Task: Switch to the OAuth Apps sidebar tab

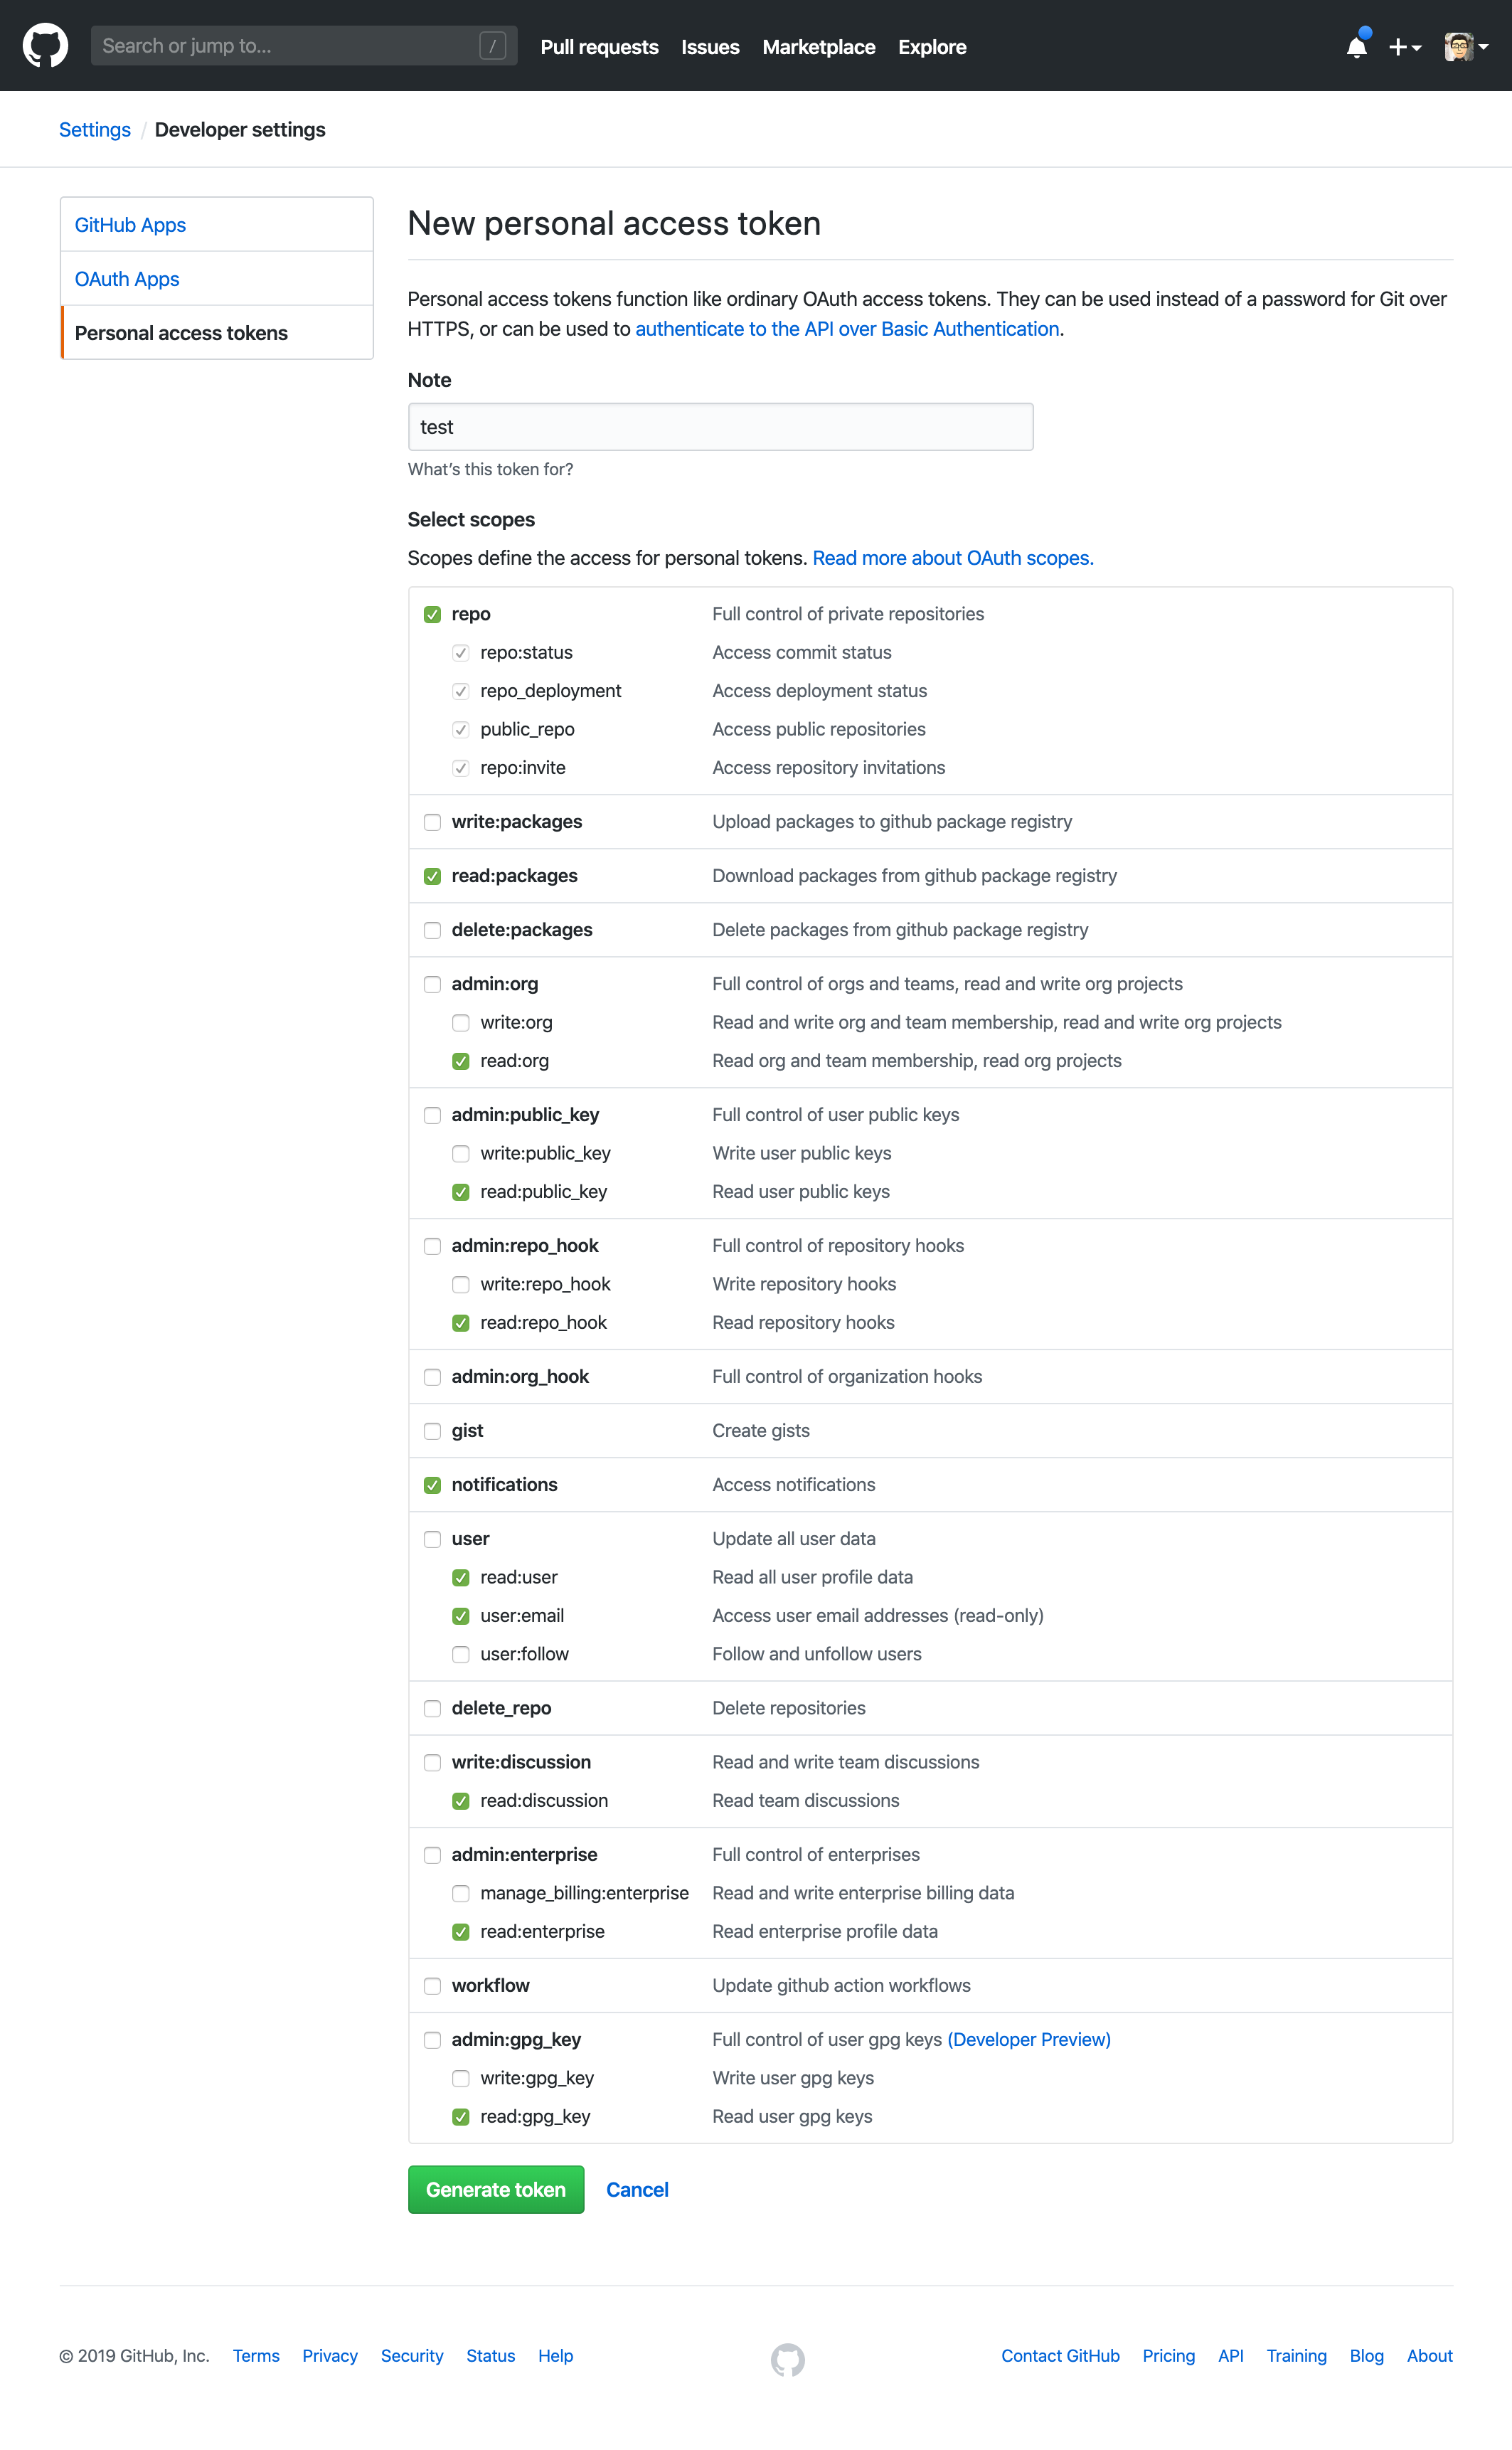Action: pos(127,279)
